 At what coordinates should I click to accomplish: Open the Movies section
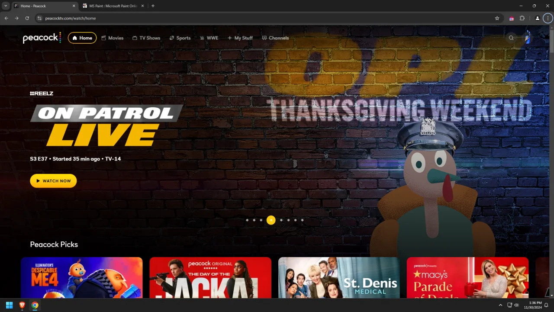tap(113, 38)
